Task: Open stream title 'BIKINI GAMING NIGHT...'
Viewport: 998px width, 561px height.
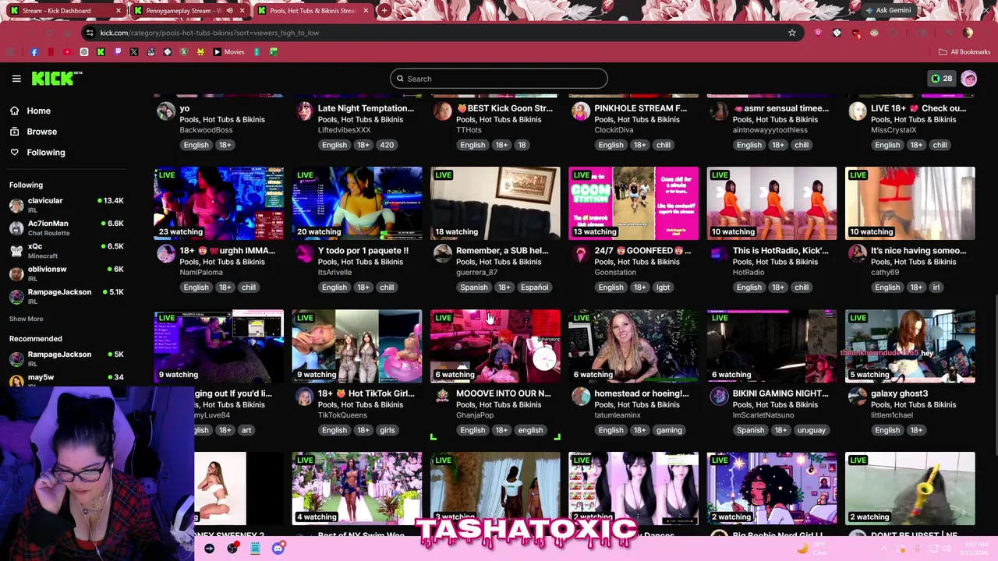Action: [x=780, y=393]
